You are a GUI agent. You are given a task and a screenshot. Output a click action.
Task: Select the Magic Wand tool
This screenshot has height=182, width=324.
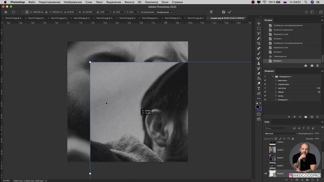click(x=259, y=38)
